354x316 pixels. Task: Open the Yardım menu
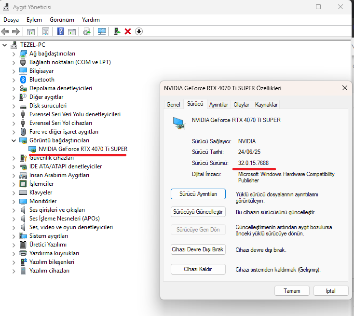click(91, 20)
